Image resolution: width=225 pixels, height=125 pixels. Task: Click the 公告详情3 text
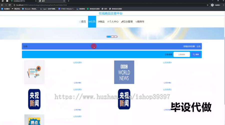click(77, 110)
